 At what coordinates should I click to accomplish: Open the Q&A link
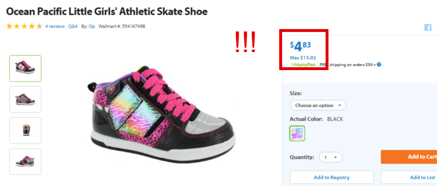pyautogui.click(x=73, y=26)
